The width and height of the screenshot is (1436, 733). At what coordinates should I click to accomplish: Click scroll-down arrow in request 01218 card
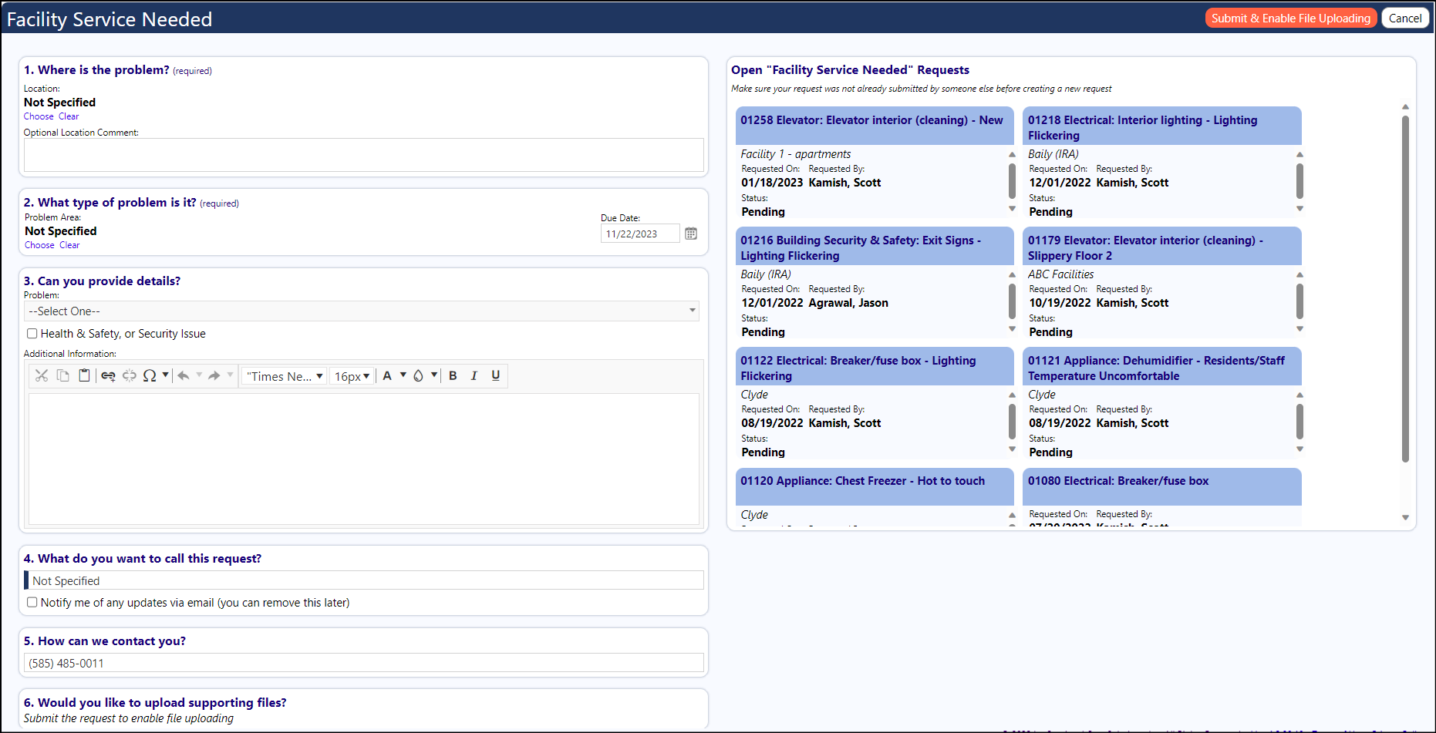pos(1299,209)
